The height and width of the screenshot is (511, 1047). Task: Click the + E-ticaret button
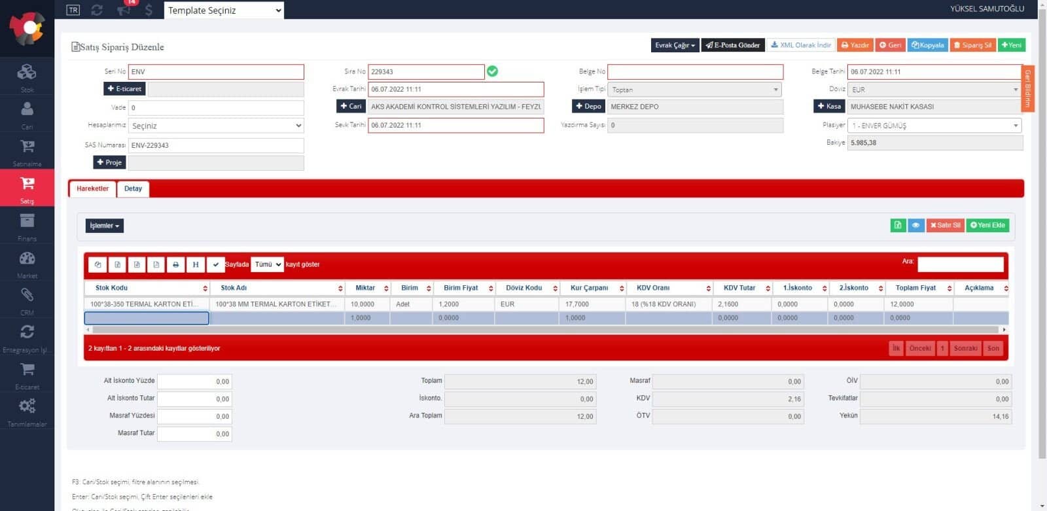pos(124,89)
